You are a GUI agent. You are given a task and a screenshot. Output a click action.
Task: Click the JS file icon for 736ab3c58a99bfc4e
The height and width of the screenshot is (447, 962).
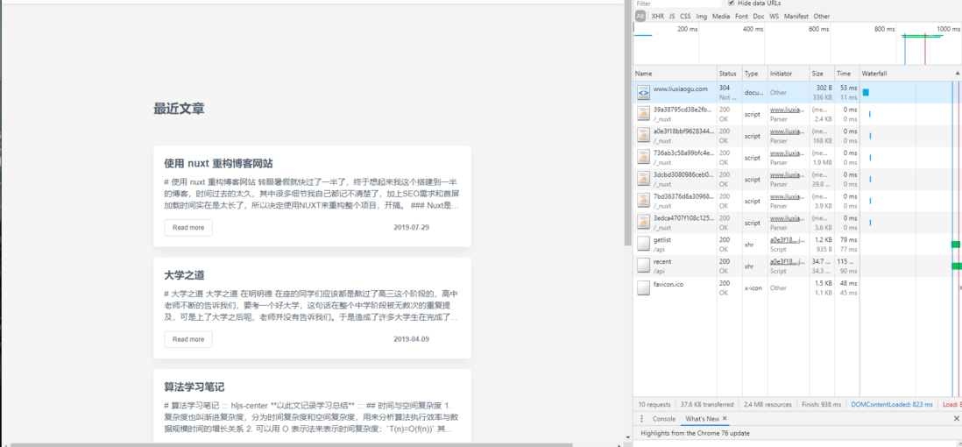[643, 157]
